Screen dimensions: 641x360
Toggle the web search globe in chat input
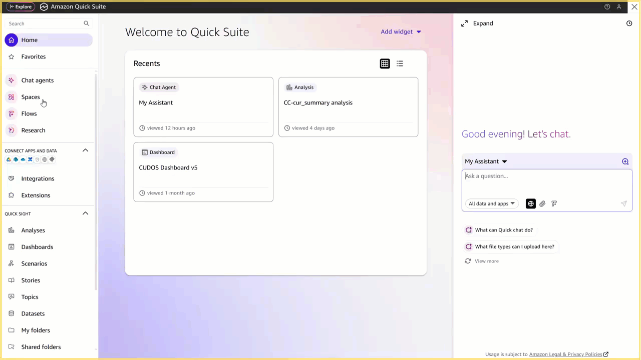530,203
